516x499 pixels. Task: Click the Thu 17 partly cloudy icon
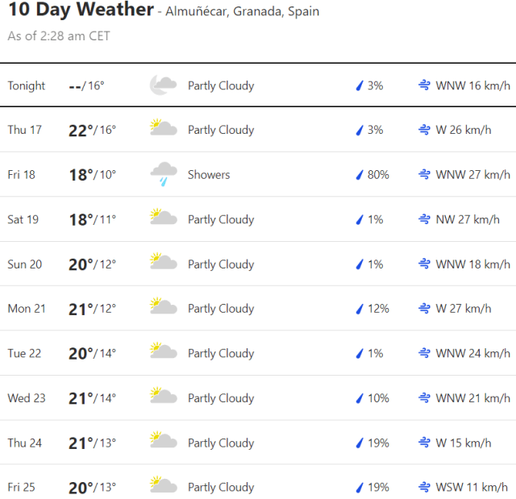(163, 130)
